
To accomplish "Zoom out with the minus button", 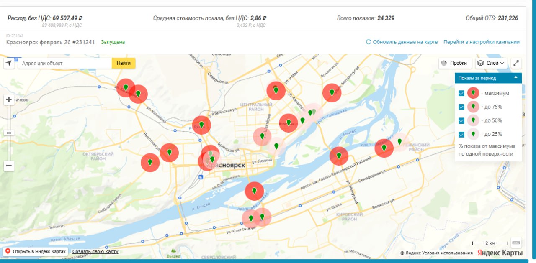I will tap(9, 166).
